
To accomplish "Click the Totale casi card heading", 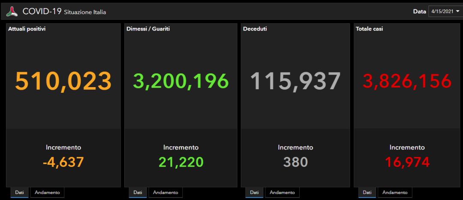I will click(369, 29).
